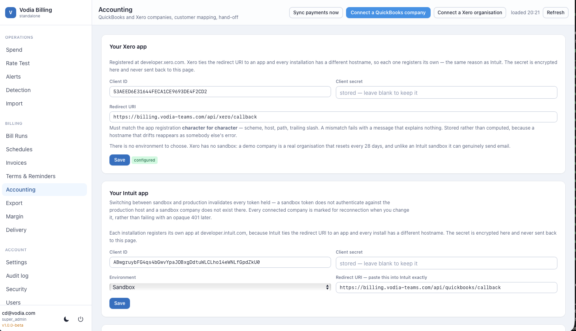Open Schedules in the sidebar

[44, 149]
